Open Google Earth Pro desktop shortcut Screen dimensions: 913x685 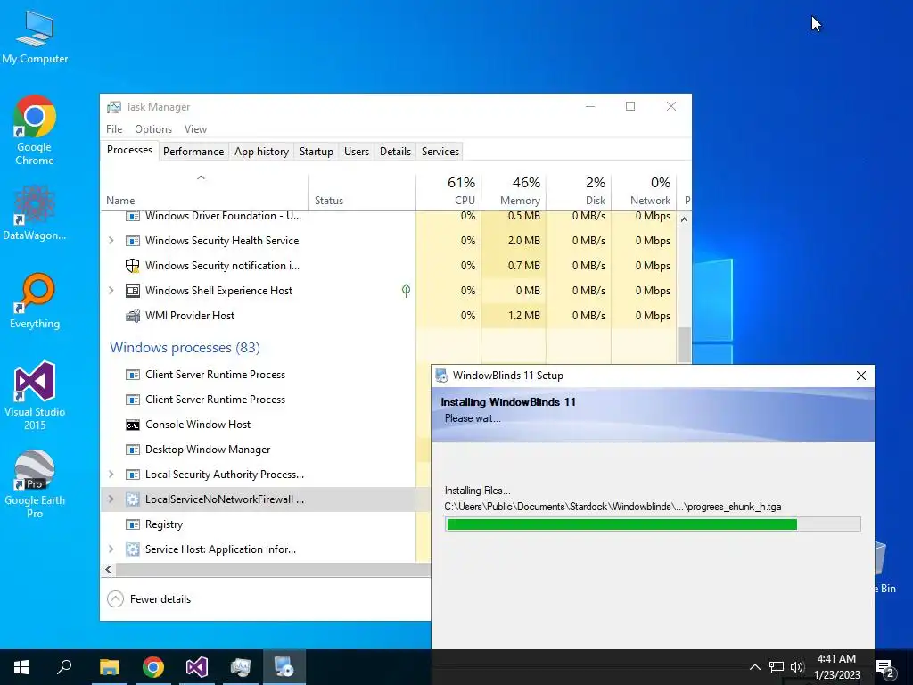pos(35,483)
